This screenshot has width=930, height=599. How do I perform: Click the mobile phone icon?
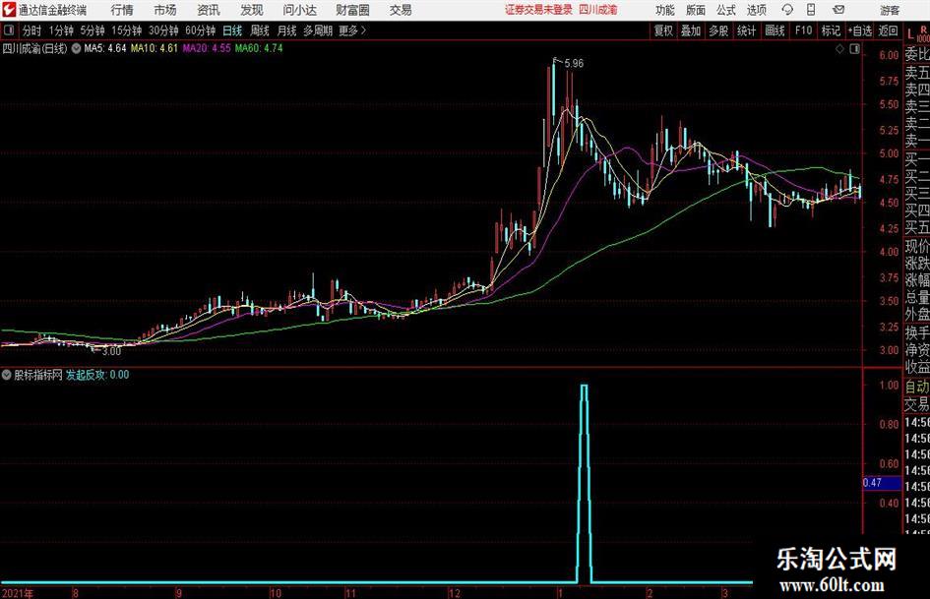pyautogui.click(x=811, y=10)
